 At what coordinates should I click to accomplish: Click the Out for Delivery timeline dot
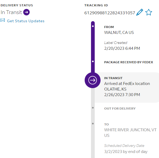coord(93,108)
